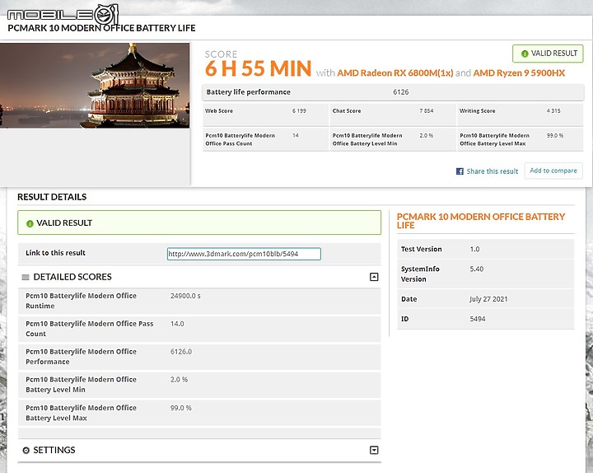Click the runtime value 24900.0 s
Screen dimensions: 593x473
(185, 296)
